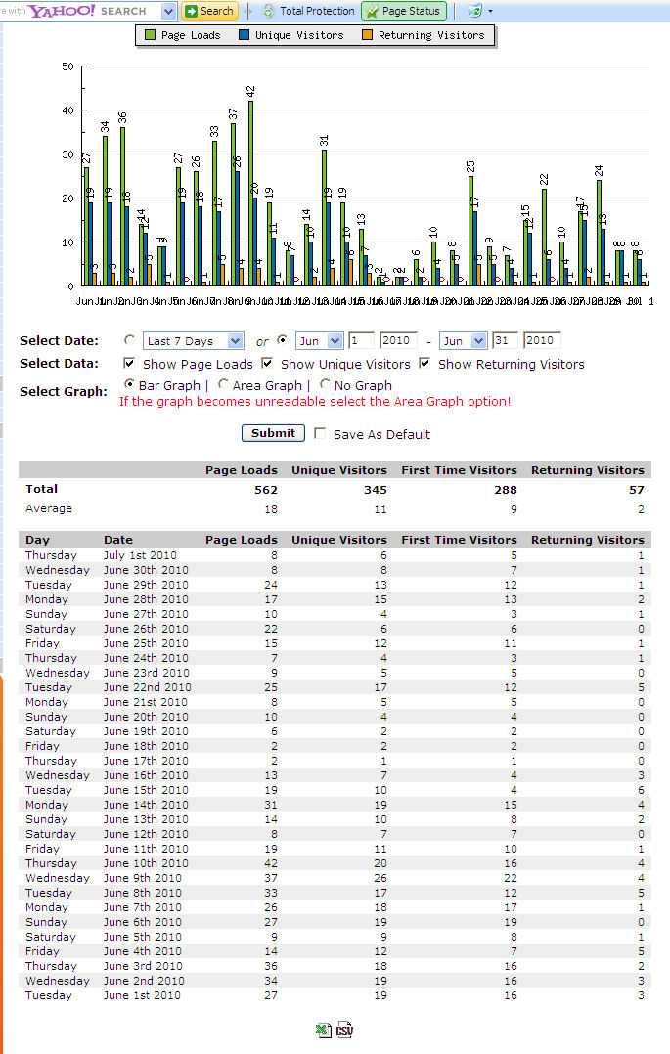Click the blue shield toolbar icon
The image size is (670, 1054).
pyautogui.click(x=475, y=11)
